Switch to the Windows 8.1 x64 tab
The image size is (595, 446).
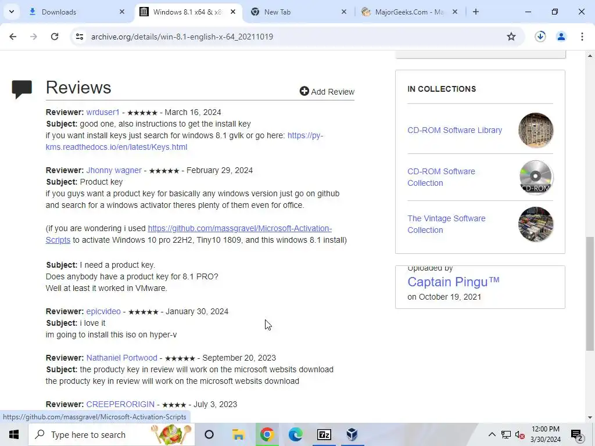click(x=187, y=12)
